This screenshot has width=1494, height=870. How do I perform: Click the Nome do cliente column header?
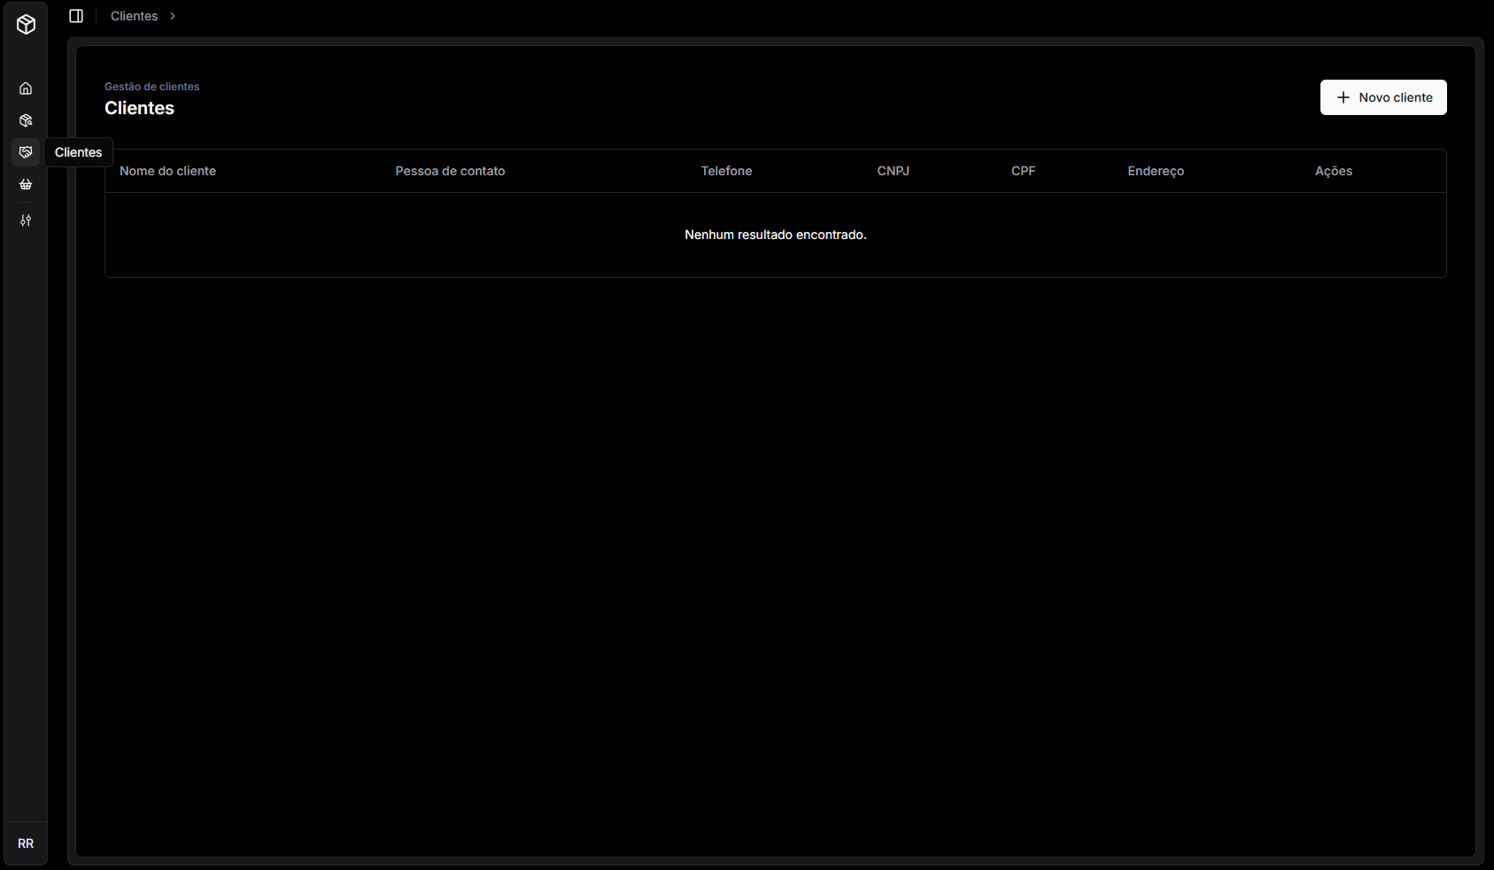(167, 171)
